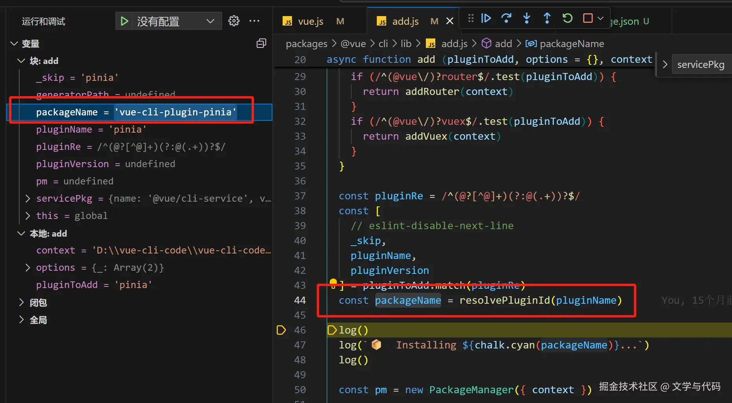The image size is (732, 403).
Task: Stop the debugging session
Action: [588, 18]
